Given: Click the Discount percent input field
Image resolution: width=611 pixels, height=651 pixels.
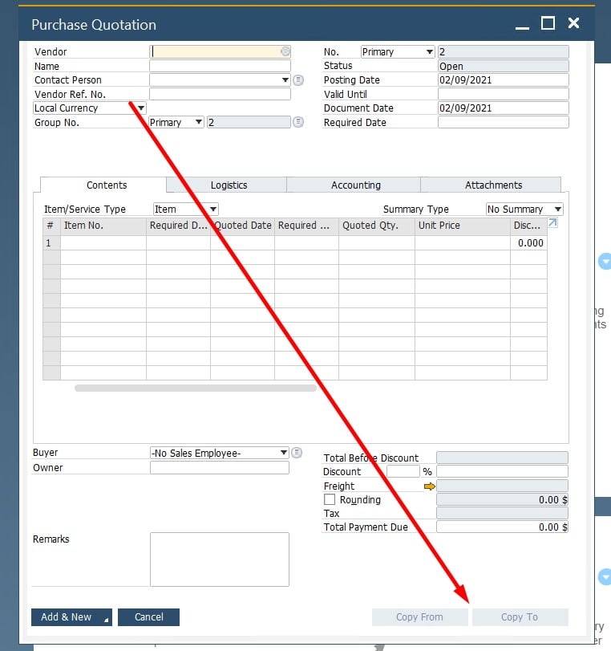Looking at the screenshot, I should [x=403, y=471].
